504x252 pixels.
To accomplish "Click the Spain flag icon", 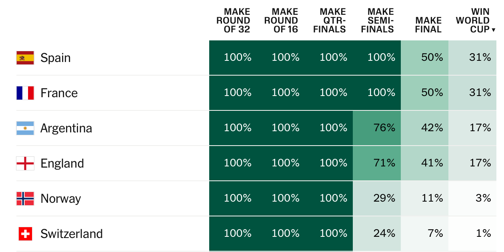I will coord(25,58).
